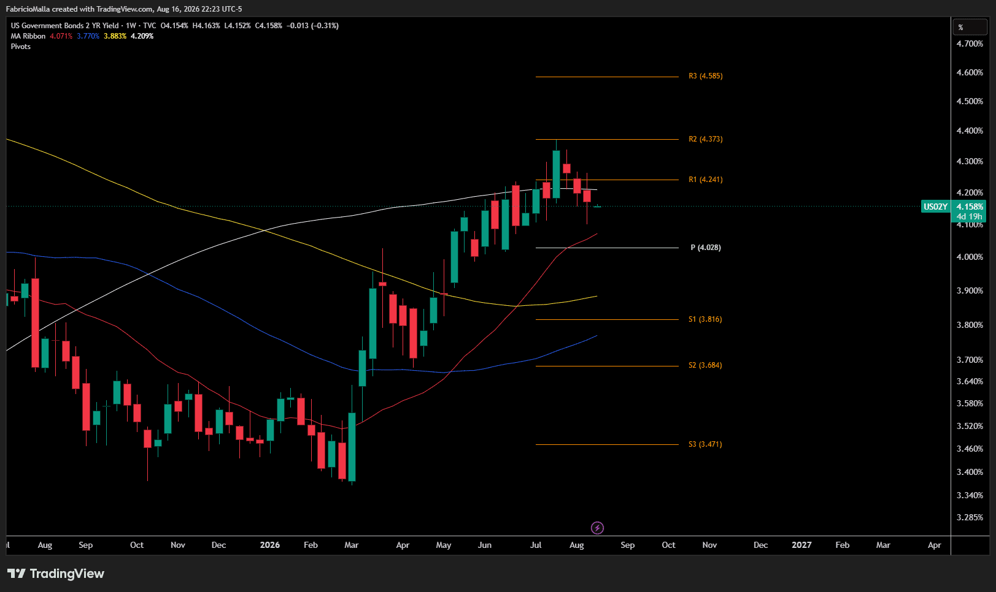Click the 4.000% price axis label
Screen dimensions: 996x592
click(x=970, y=257)
